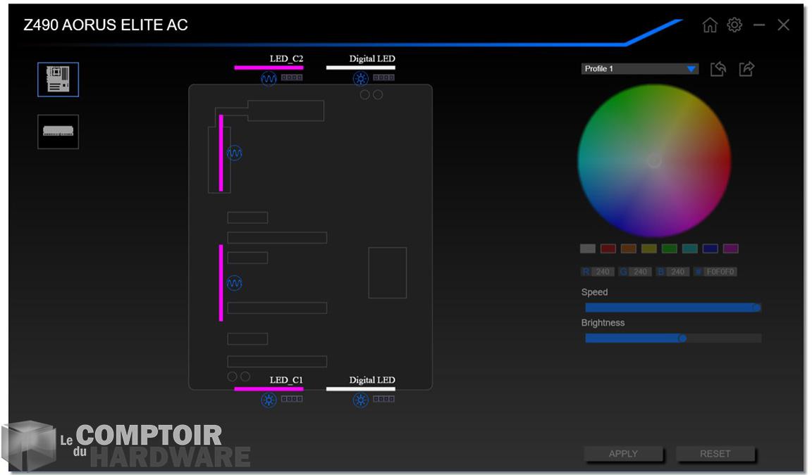Click the G value field
Viewport: 812px width, 475px height.
coord(640,272)
